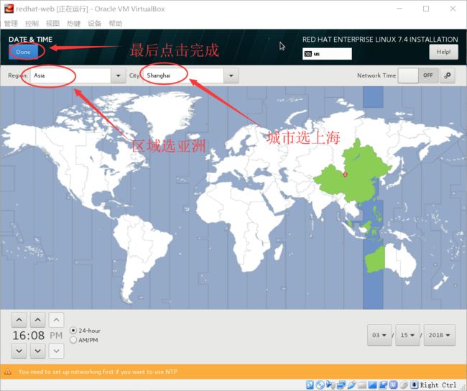The image size is (467, 391).
Task: Click the AM/PM down arrow
Action: tap(56, 351)
